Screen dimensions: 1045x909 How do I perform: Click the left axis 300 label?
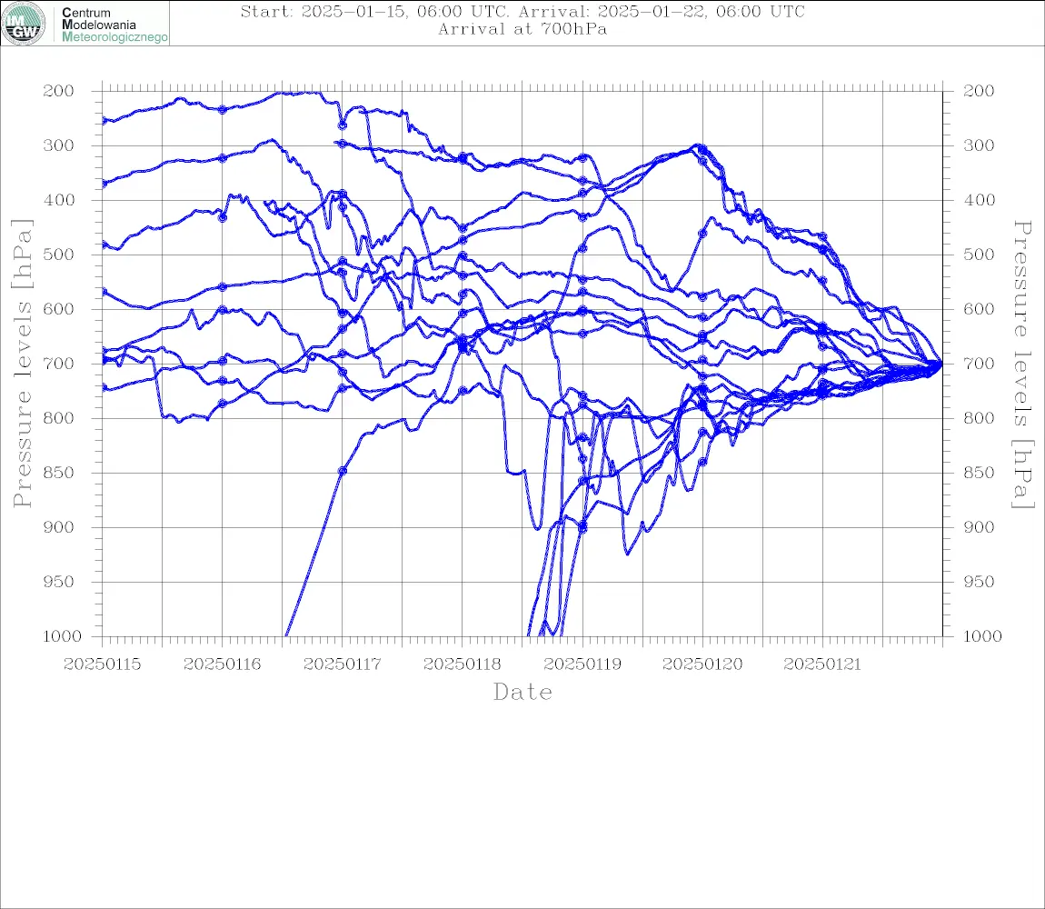59,145
